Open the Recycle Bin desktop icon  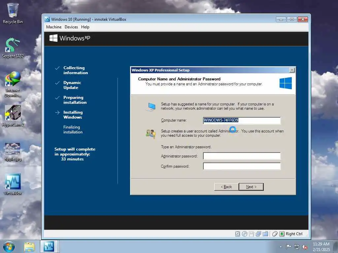tap(13, 13)
